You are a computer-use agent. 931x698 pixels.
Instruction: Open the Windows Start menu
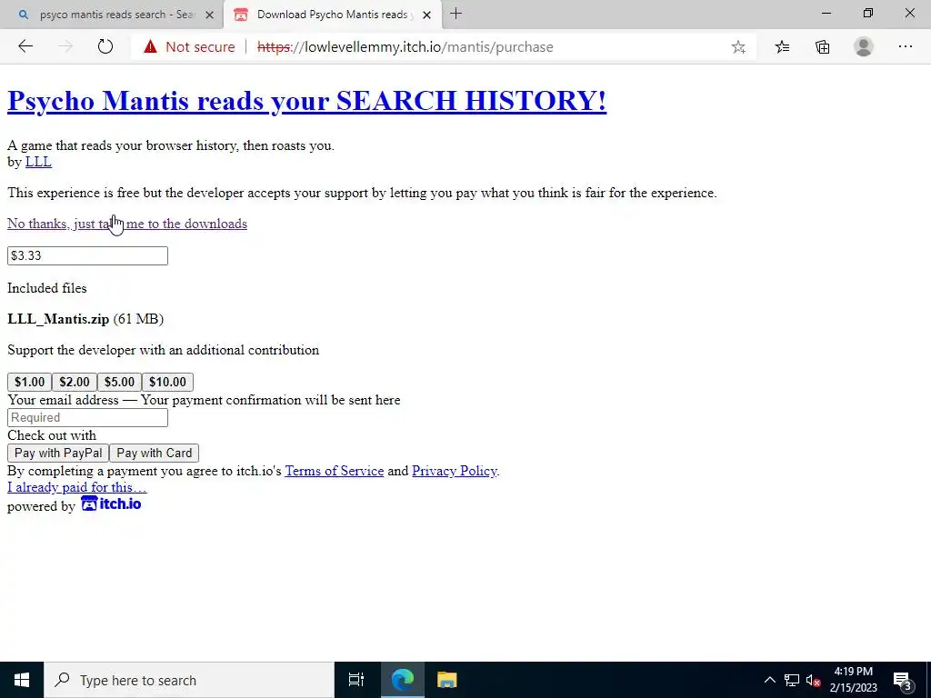click(x=22, y=680)
